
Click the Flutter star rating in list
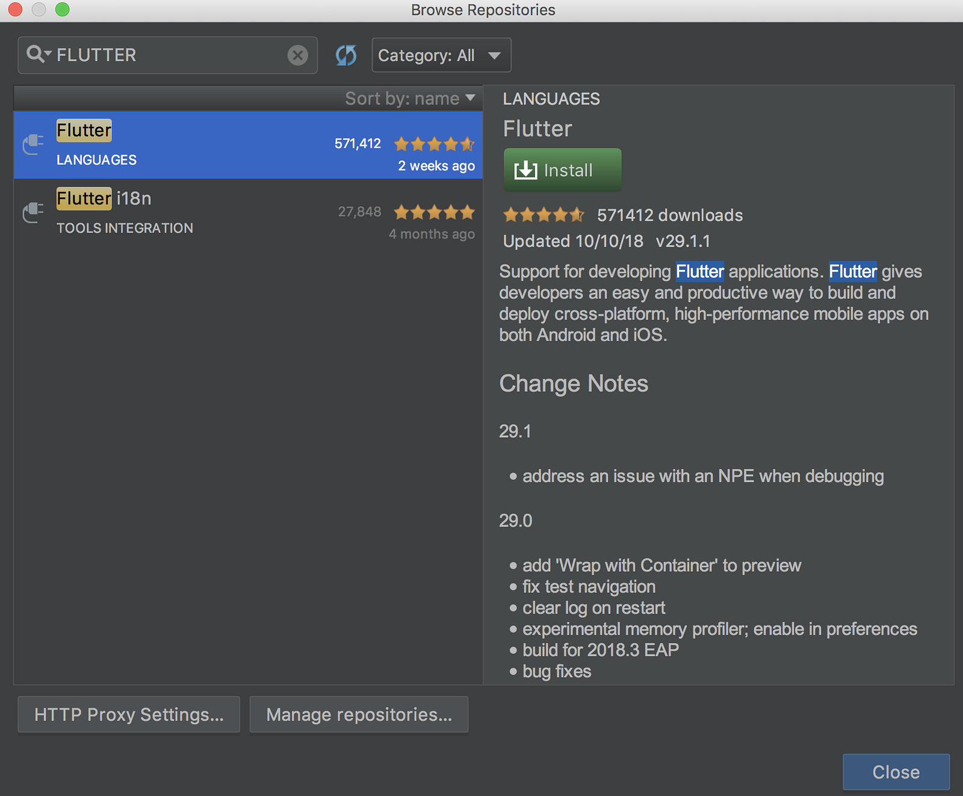tap(434, 144)
